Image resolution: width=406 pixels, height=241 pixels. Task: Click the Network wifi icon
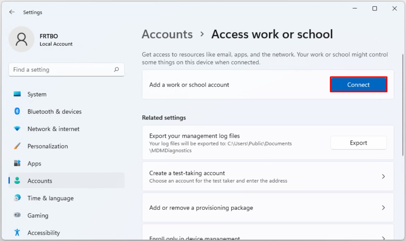(17, 128)
